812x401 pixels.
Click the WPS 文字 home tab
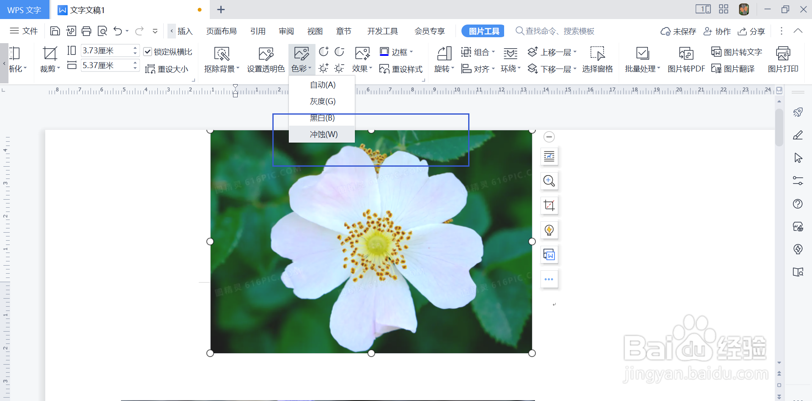pos(25,10)
